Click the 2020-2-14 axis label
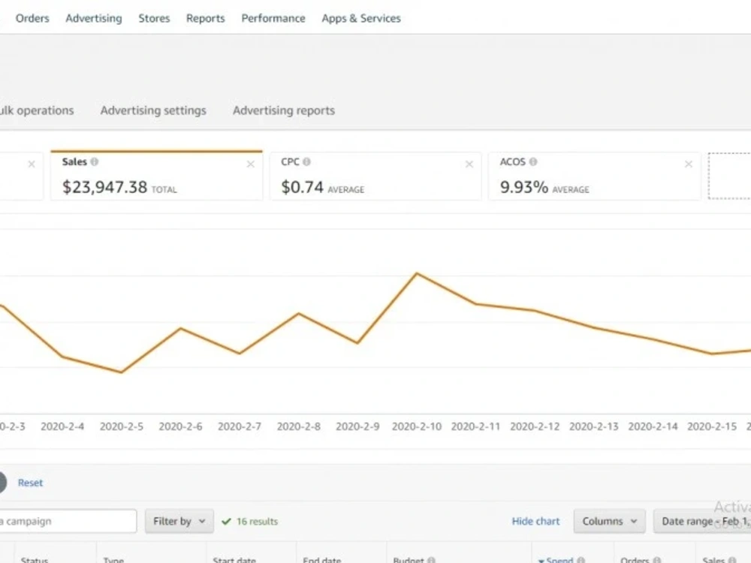 653,426
